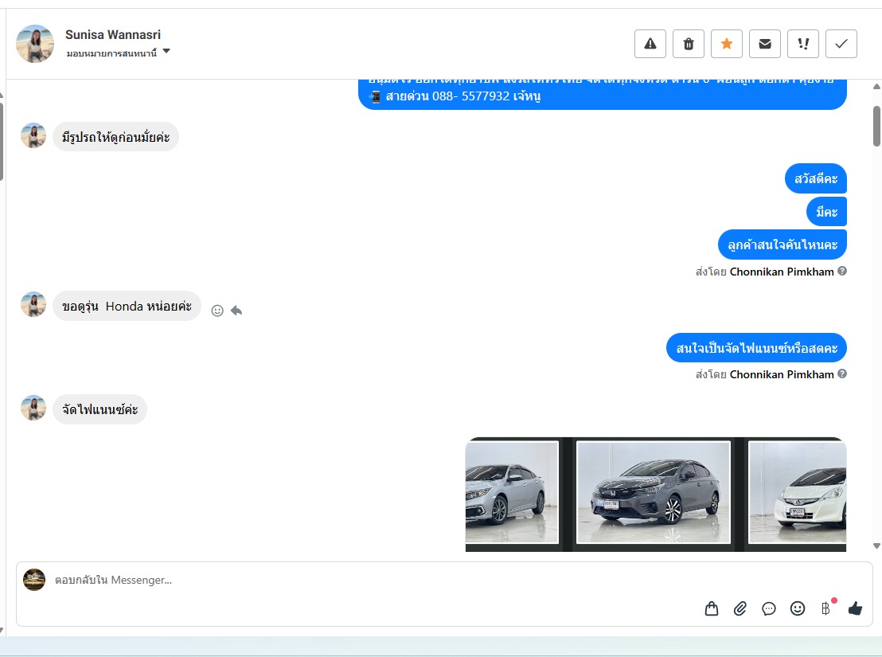The width and height of the screenshot is (882, 657).
Task: Click the chat scrollbar up arrow
Action: 876,87
